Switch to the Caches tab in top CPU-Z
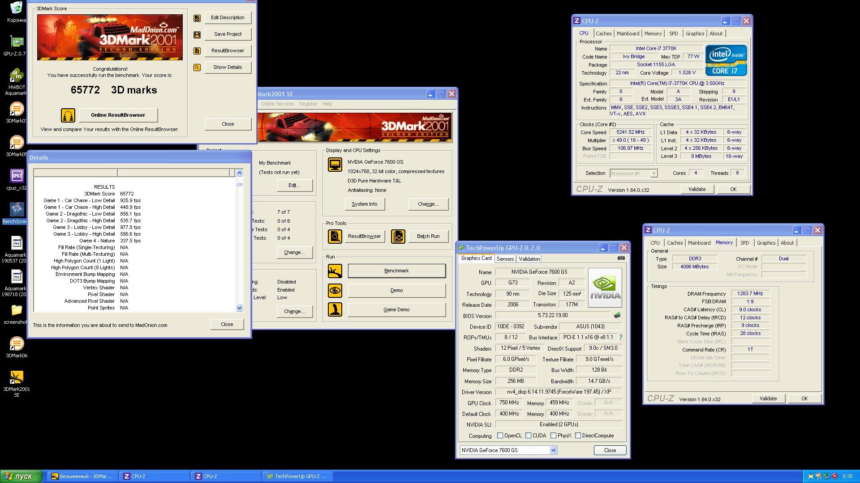This screenshot has width=860, height=483. [x=603, y=34]
